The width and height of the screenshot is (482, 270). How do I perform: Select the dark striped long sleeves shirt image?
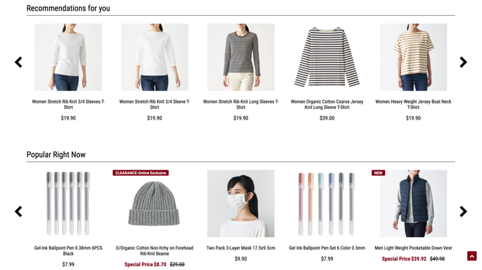(240, 57)
